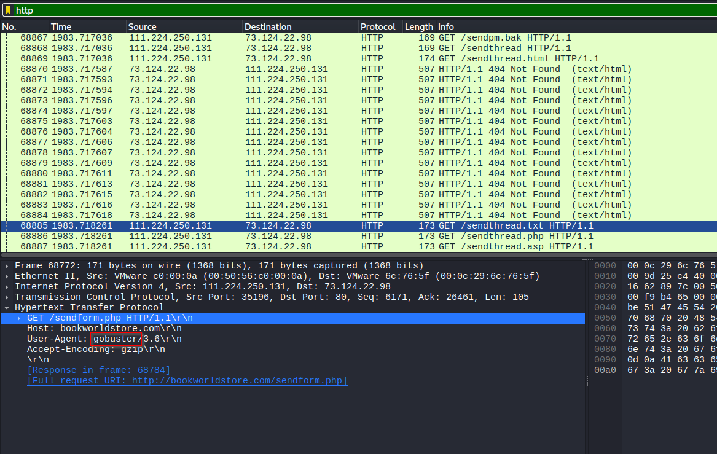
Task: Expand the Internet Protocol Version 4 arrow
Action: point(7,287)
